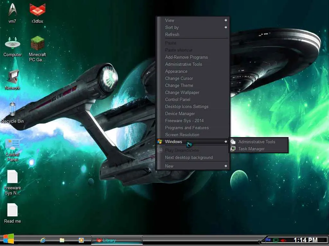
Task: Open Administrative Tools in the Windows submenu
Action: coord(259,142)
